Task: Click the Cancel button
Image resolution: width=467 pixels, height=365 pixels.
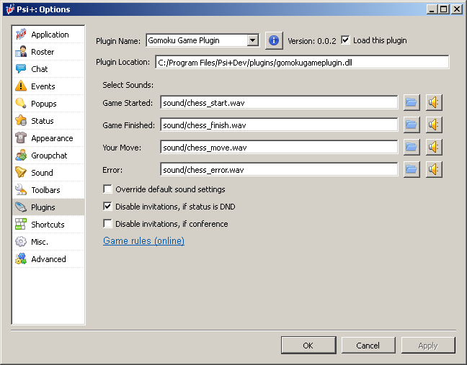Action: coord(368,346)
